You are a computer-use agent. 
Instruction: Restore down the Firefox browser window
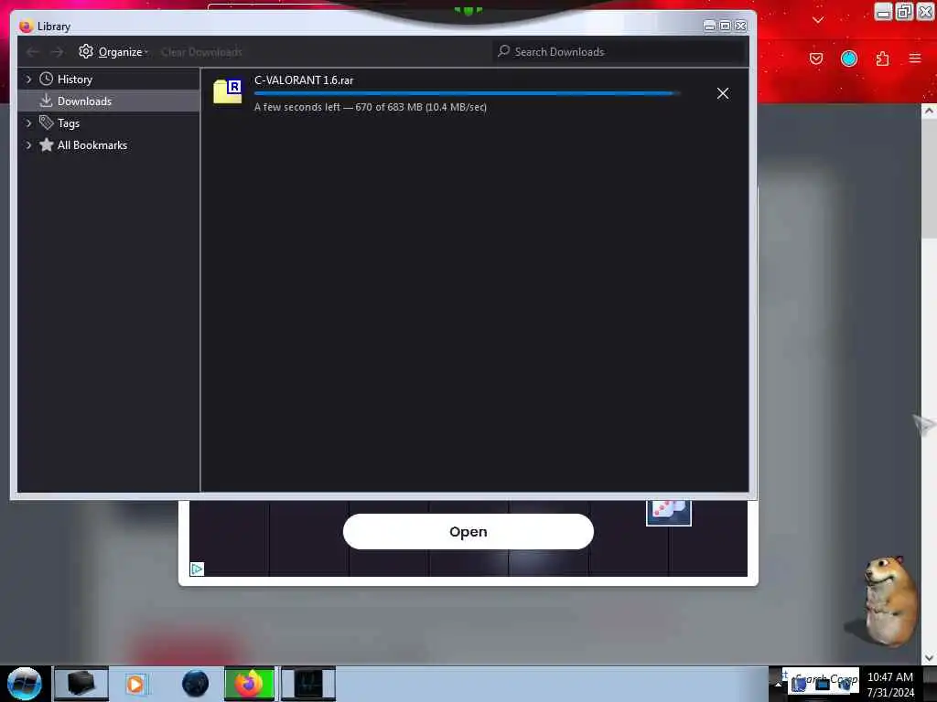904,11
